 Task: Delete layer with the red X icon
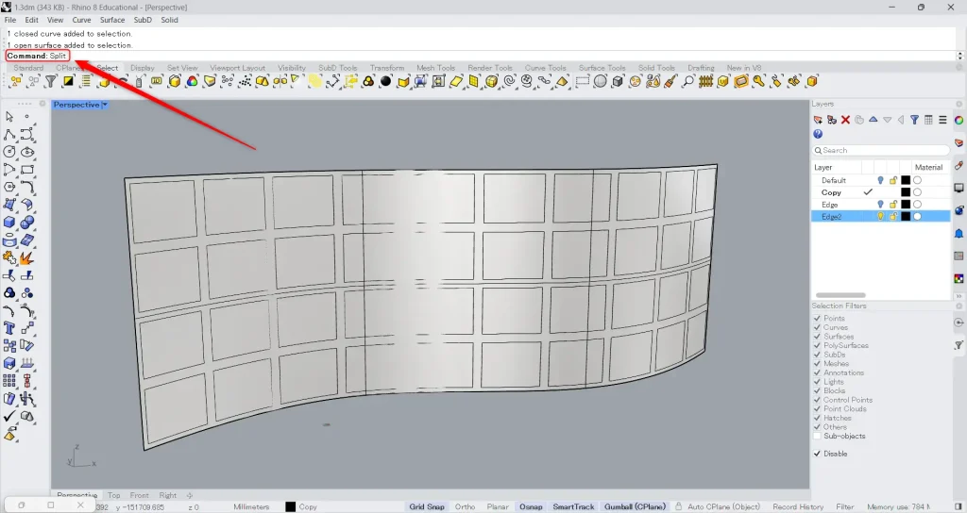tap(845, 120)
